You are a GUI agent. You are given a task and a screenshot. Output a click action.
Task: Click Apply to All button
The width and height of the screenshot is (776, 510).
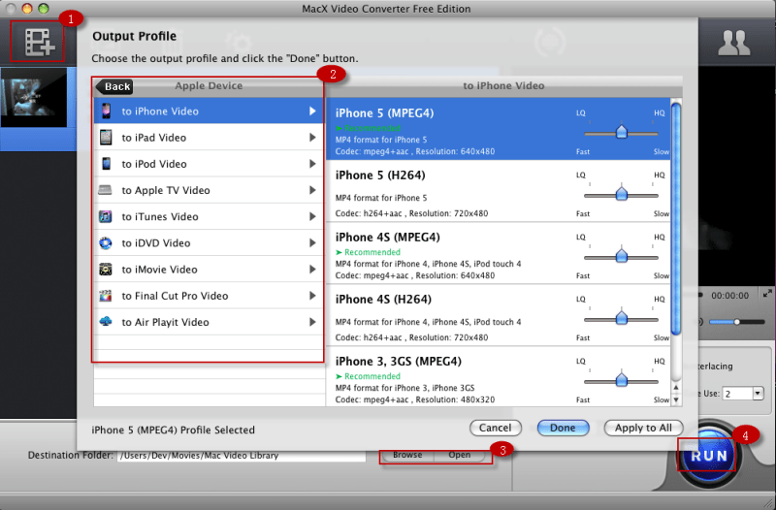click(643, 428)
